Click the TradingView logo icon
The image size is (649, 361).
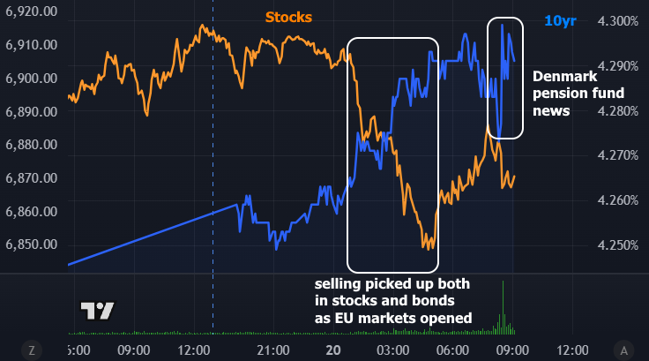(98, 311)
